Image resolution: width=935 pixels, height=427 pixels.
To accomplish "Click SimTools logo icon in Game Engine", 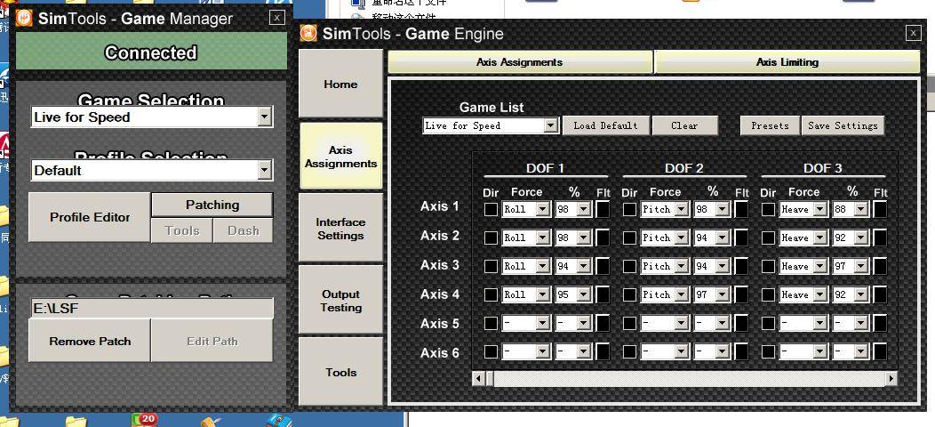I will [x=308, y=33].
